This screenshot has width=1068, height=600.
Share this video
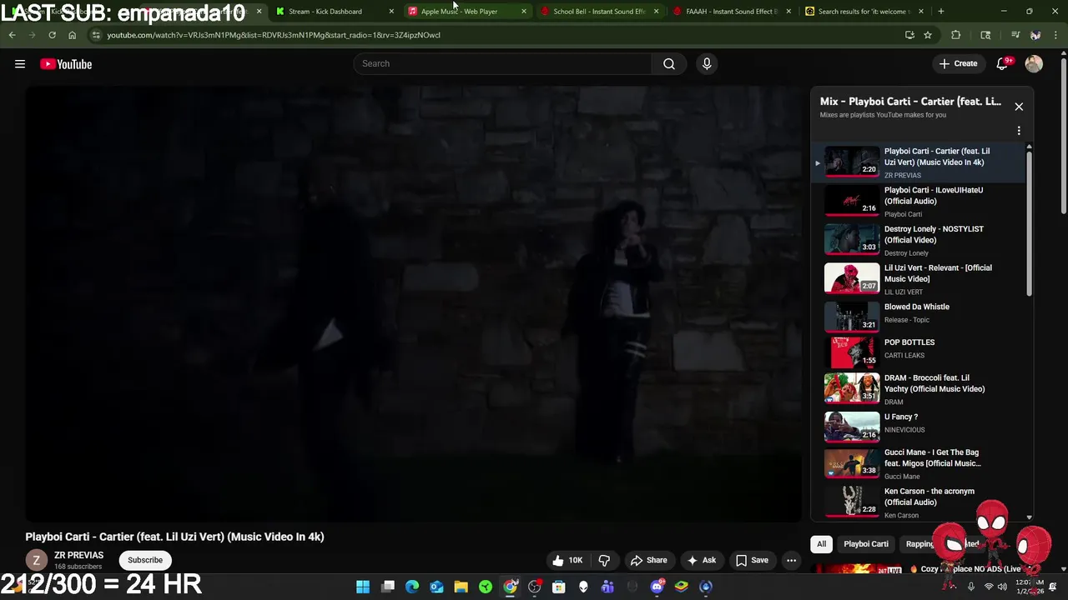(x=649, y=560)
